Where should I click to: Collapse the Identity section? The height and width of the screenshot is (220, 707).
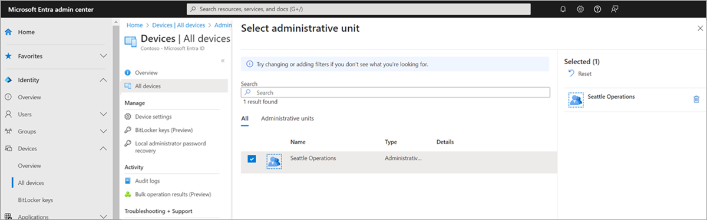(103, 80)
